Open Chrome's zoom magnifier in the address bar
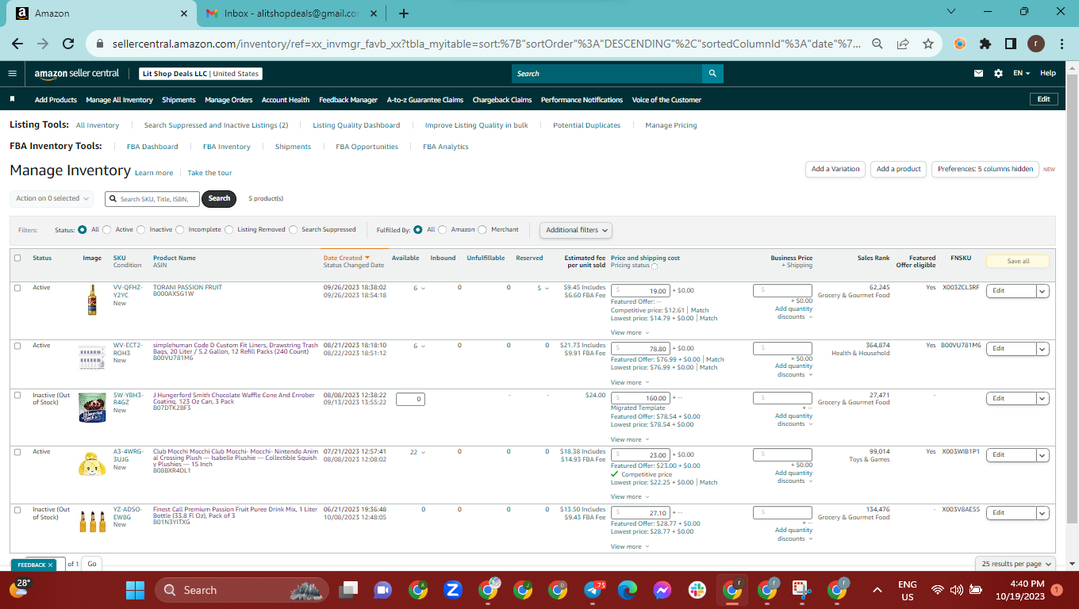Image resolution: width=1079 pixels, height=609 pixels. [x=877, y=44]
